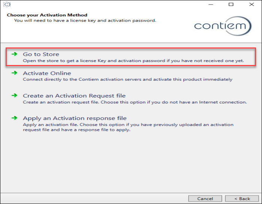Click the Activation response file description text
Image resolution: width=262 pixels, height=204 pixels.
tap(128, 127)
